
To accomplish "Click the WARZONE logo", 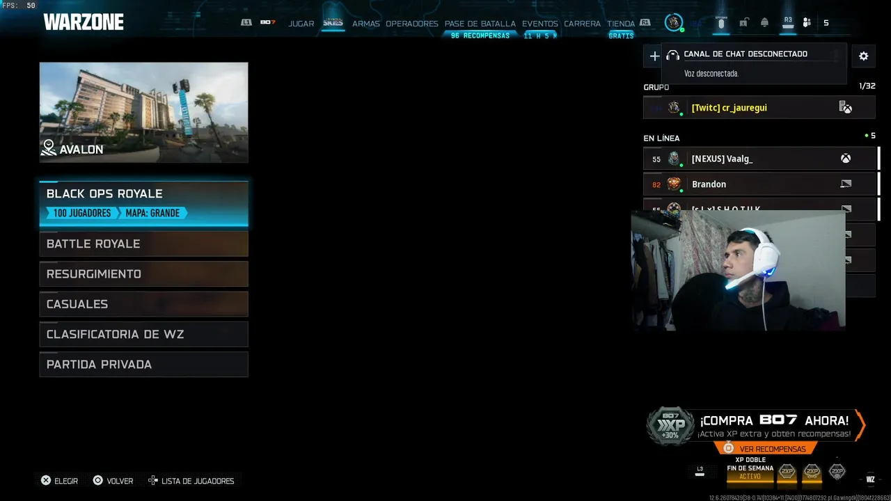I will 84,22.
